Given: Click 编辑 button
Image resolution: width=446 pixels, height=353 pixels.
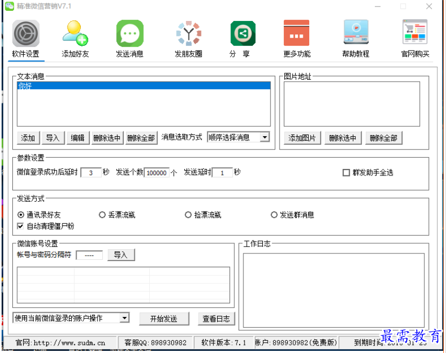Looking at the screenshot, I should pyautogui.click(x=78, y=138).
